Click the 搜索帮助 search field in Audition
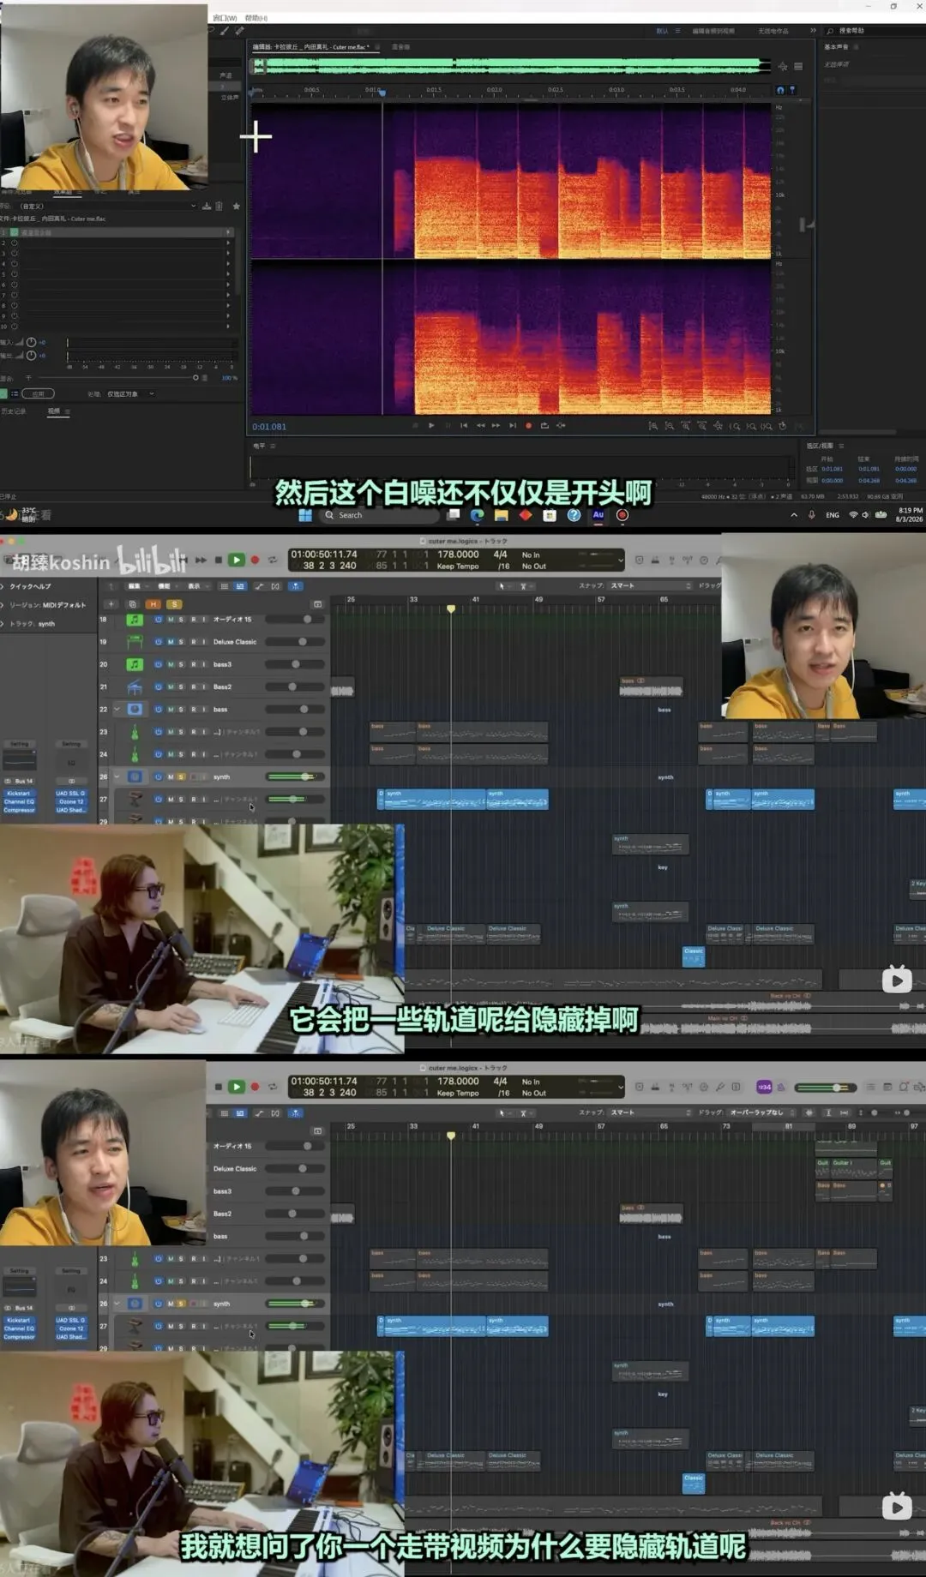Screen dimensions: 926x1577 click(875, 31)
